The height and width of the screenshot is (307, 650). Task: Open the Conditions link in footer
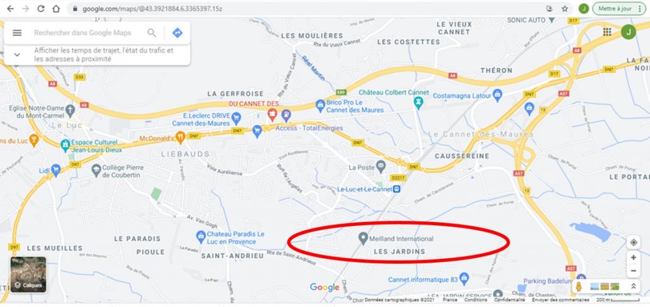click(x=475, y=299)
